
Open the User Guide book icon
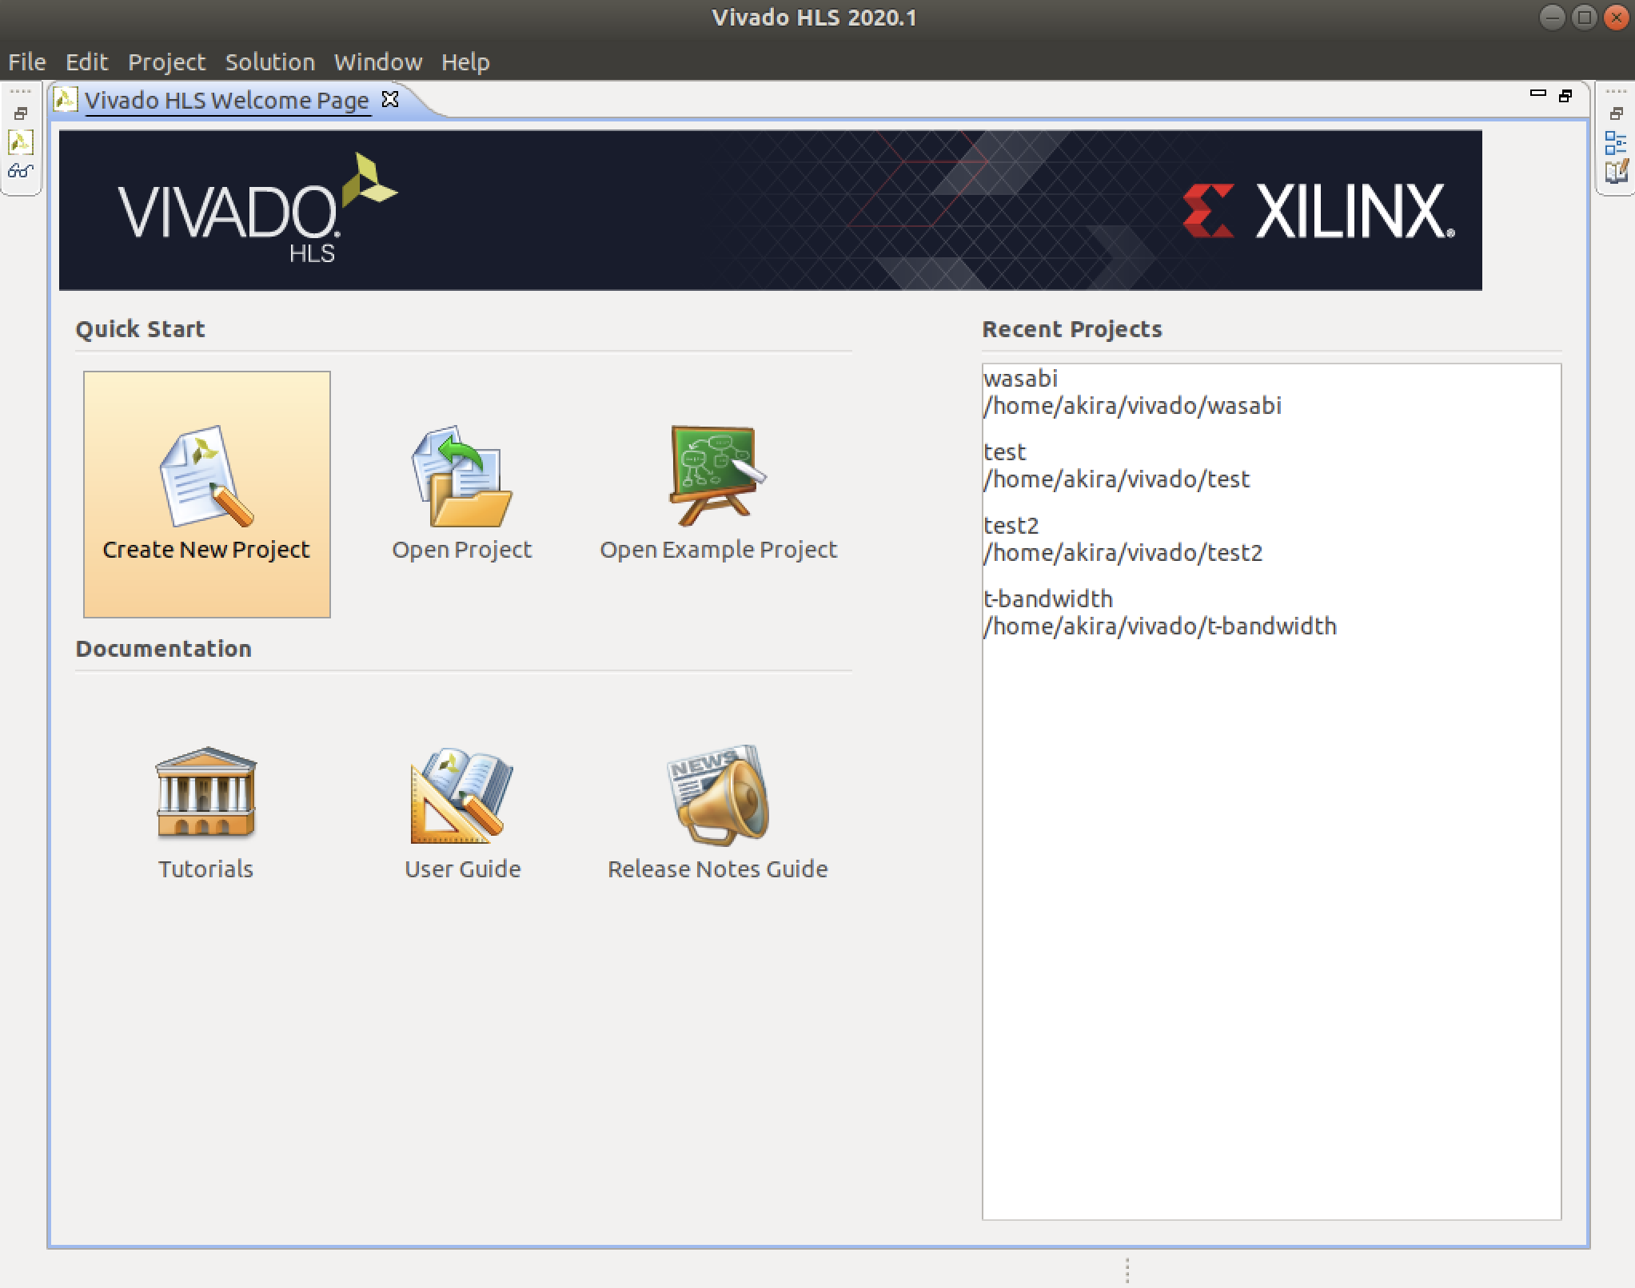tap(462, 795)
